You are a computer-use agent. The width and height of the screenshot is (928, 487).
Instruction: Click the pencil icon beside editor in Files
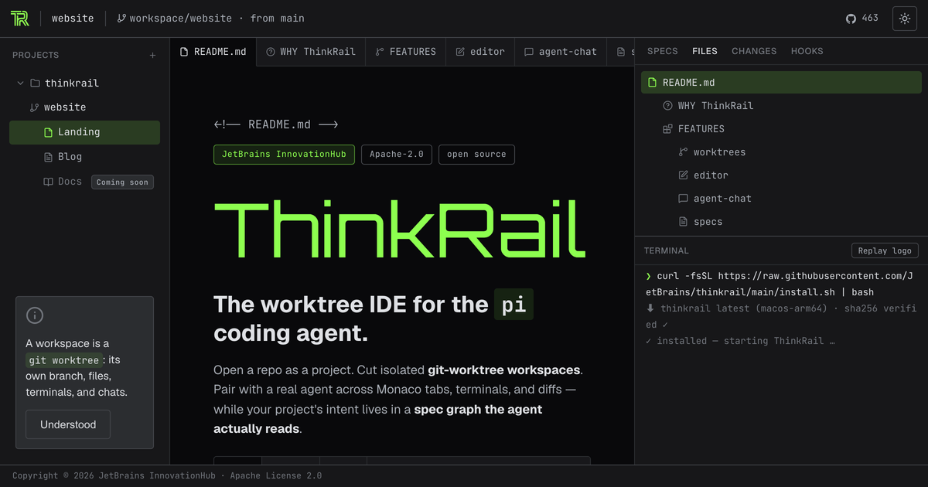683,175
